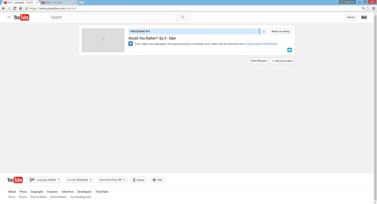Close the 'D&A - YouTube' tab
Viewport: 377px width, 204px height.
(75, 3)
